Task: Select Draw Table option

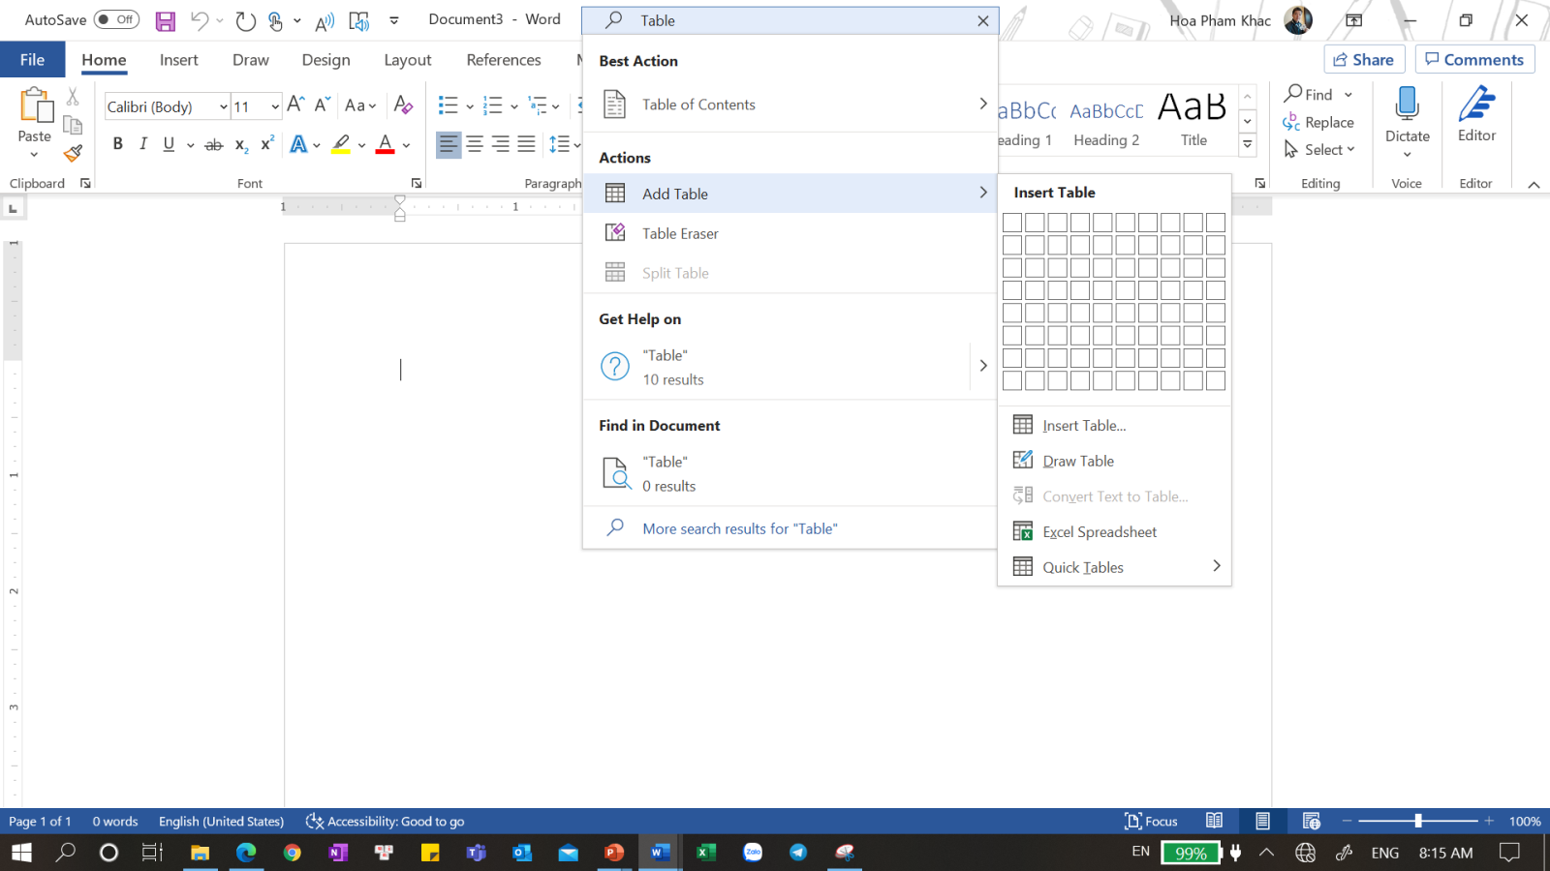Action: coord(1077,462)
